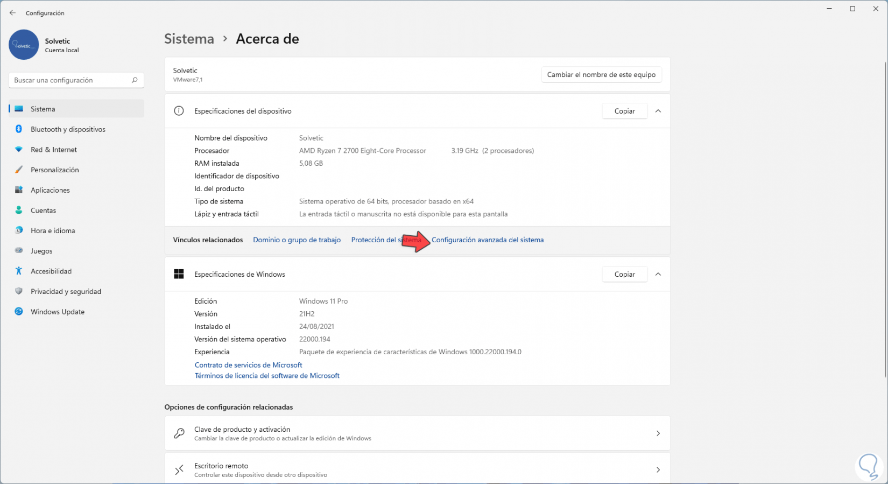The image size is (888, 484).
Task: Go to Red & Internet settings
Action: pos(76,150)
